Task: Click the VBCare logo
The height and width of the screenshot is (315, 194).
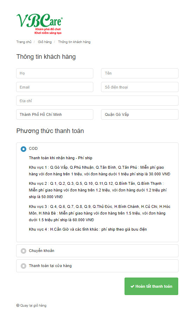Action: click(40, 24)
